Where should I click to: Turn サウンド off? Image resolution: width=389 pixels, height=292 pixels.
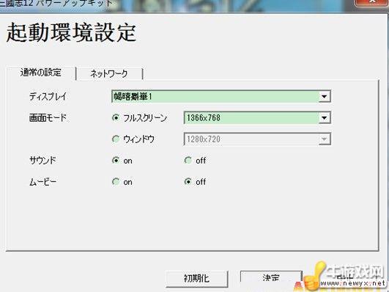[x=188, y=160]
